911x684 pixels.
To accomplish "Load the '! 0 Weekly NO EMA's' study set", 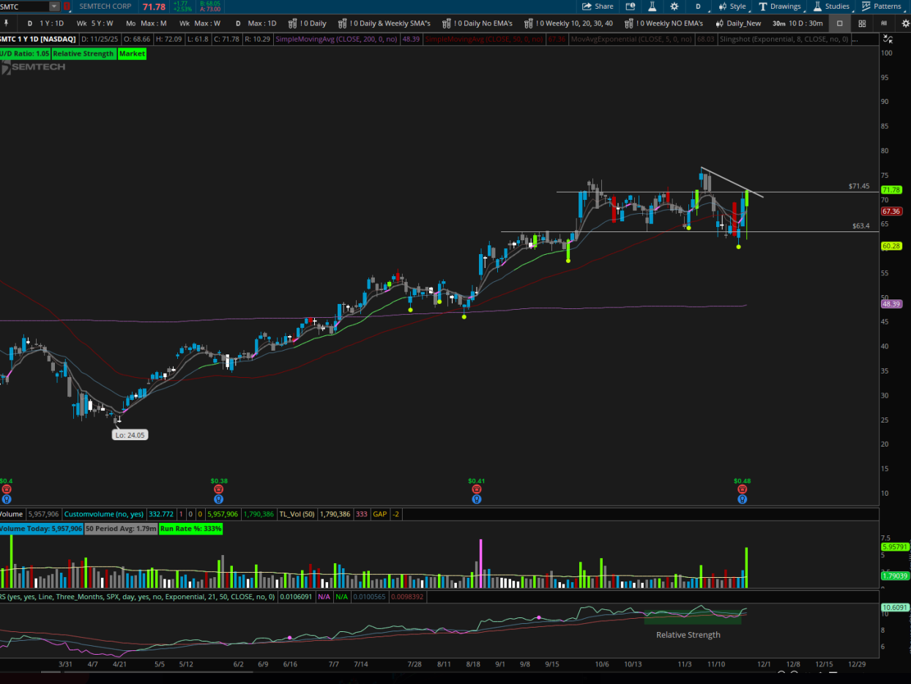I will coord(664,23).
